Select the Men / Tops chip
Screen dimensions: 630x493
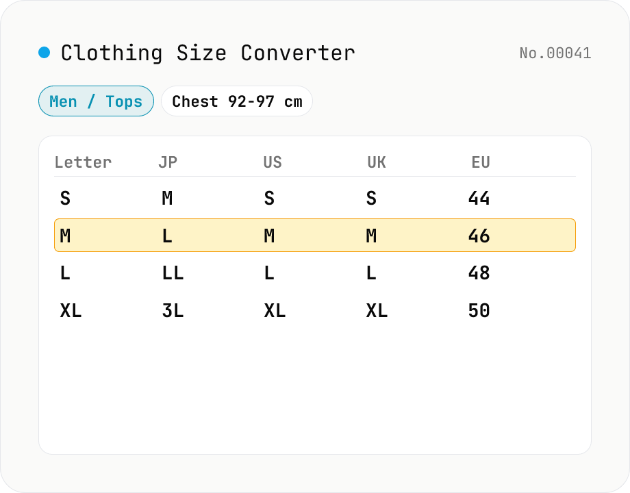point(96,101)
